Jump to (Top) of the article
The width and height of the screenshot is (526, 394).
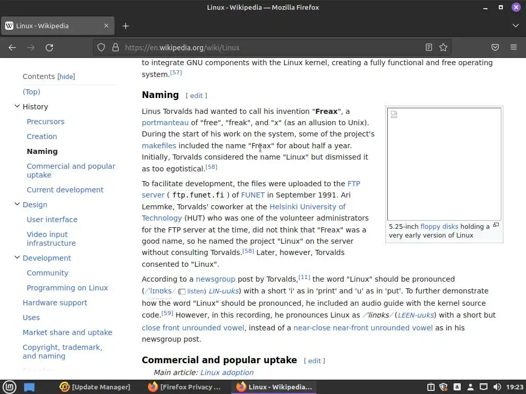[31, 91]
